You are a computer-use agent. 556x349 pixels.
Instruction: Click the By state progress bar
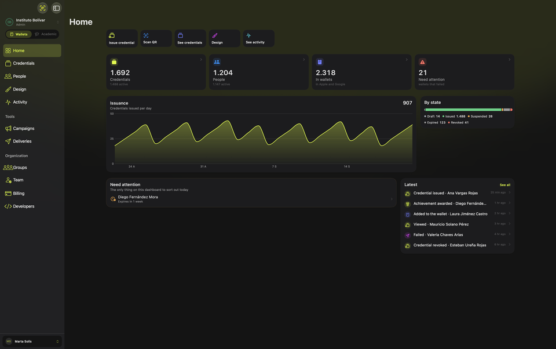coord(468,110)
